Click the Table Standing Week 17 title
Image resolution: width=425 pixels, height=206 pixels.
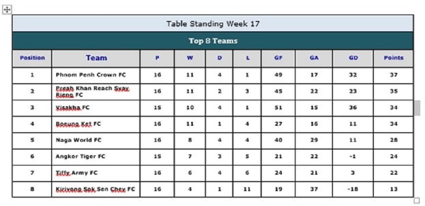[x=213, y=24]
